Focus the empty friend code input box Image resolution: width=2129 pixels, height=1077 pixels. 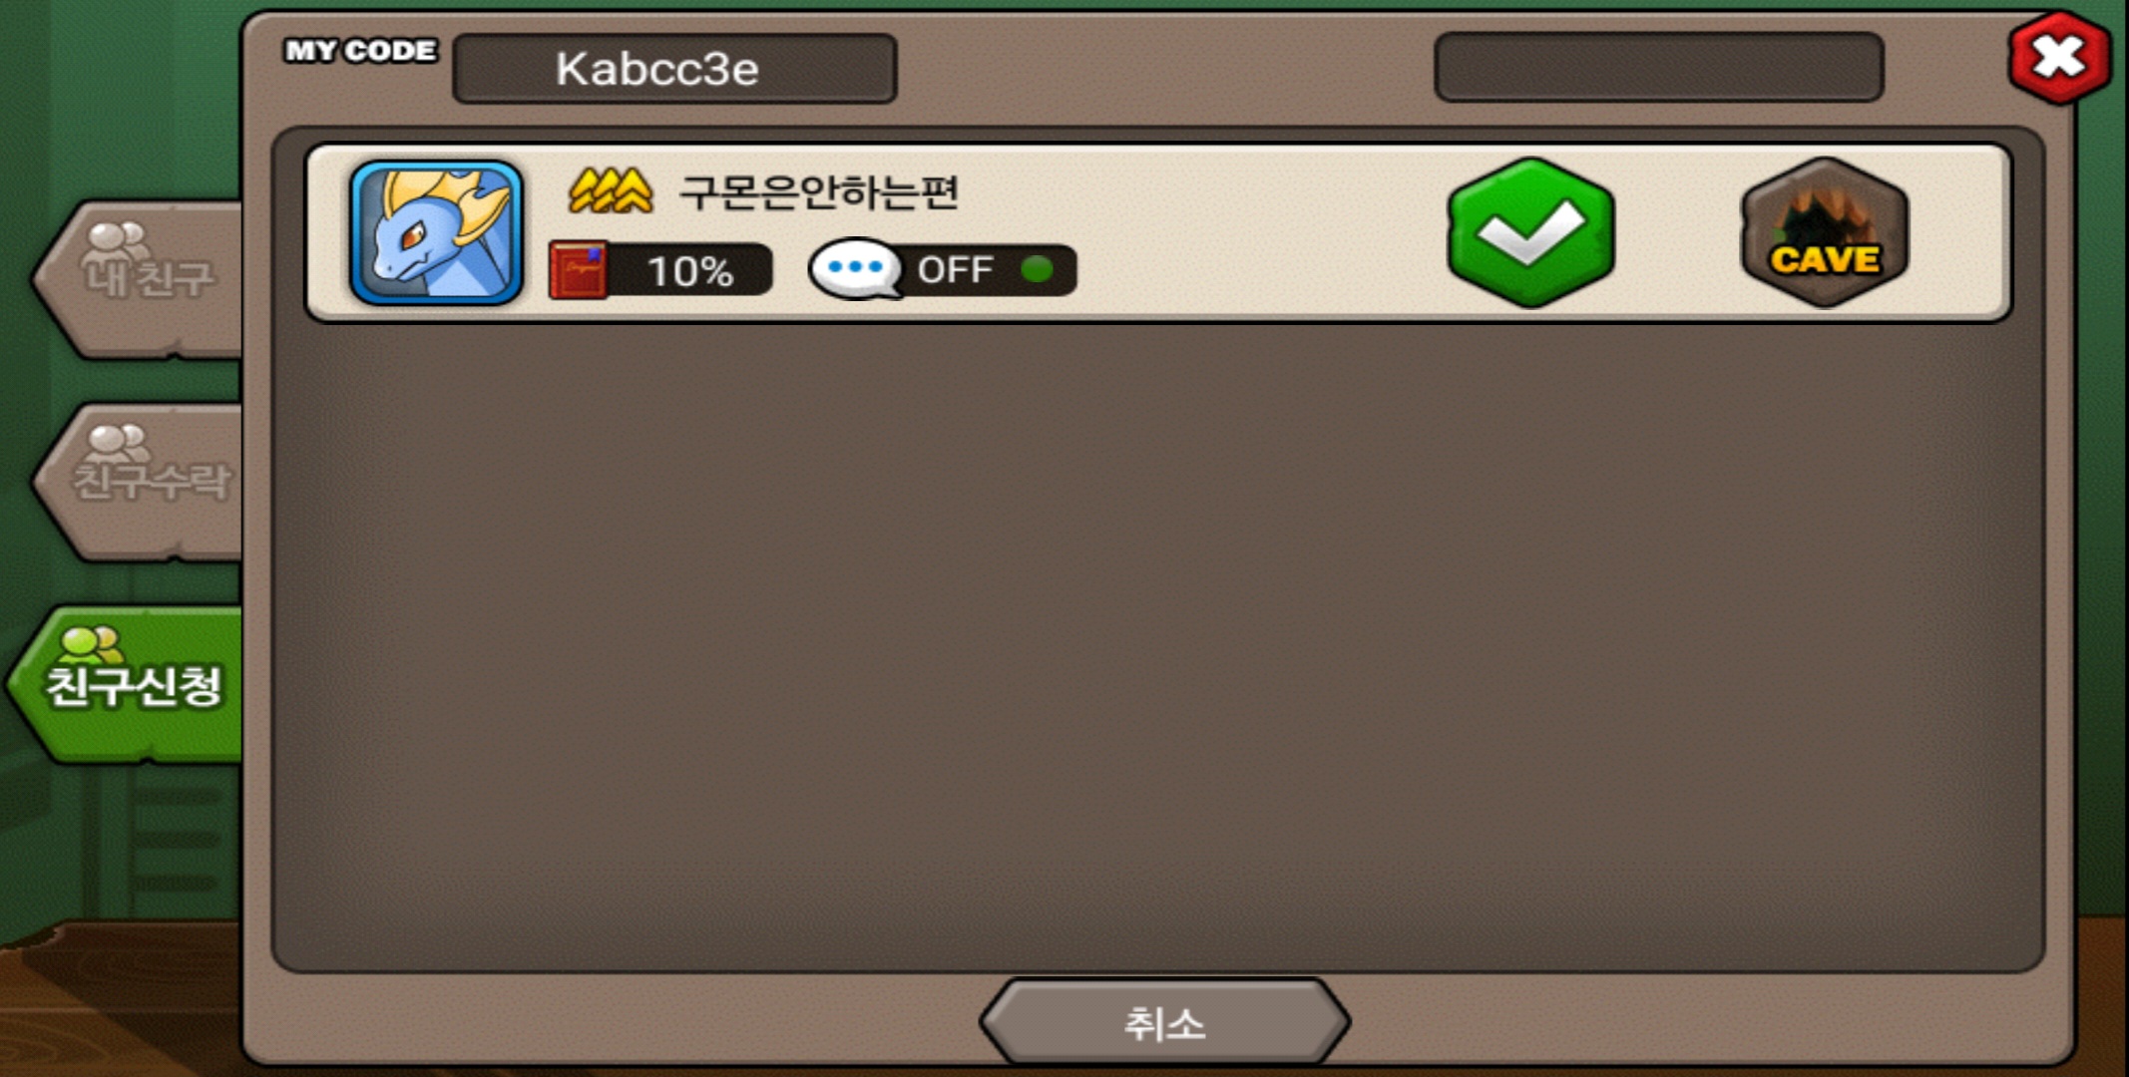click(x=1658, y=67)
